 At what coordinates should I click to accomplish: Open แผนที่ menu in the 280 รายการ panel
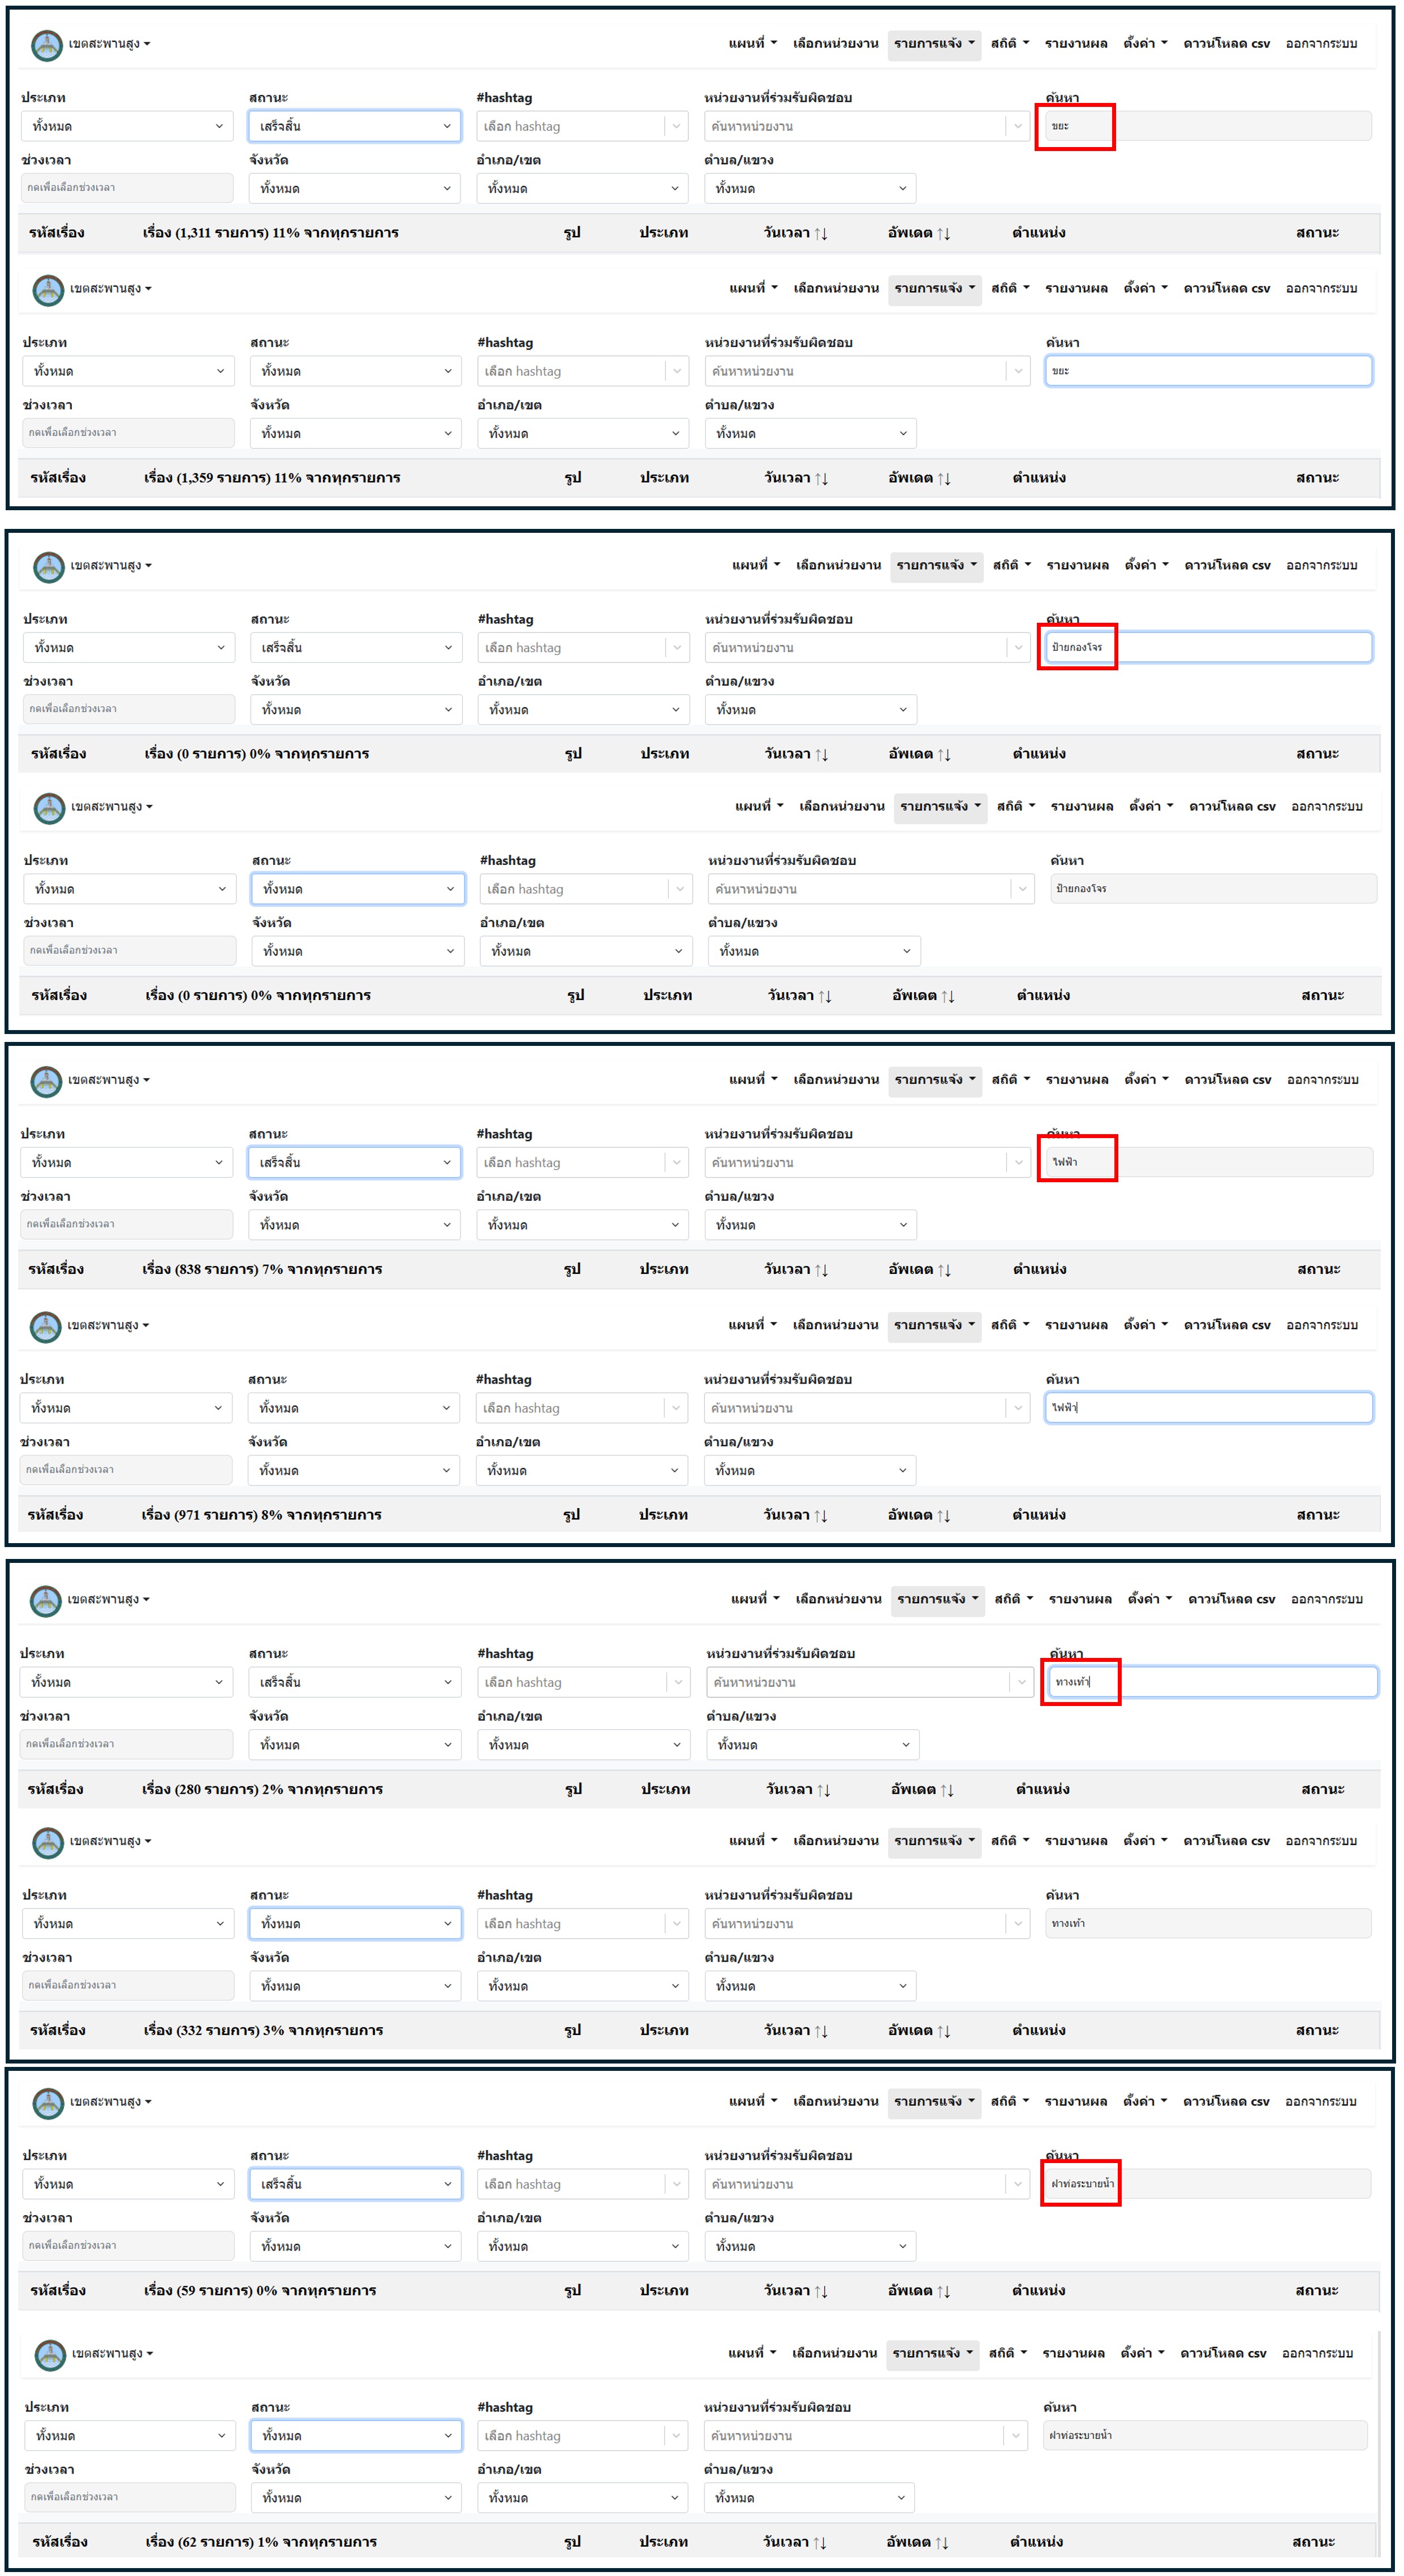pyautogui.click(x=755, y=1598)
